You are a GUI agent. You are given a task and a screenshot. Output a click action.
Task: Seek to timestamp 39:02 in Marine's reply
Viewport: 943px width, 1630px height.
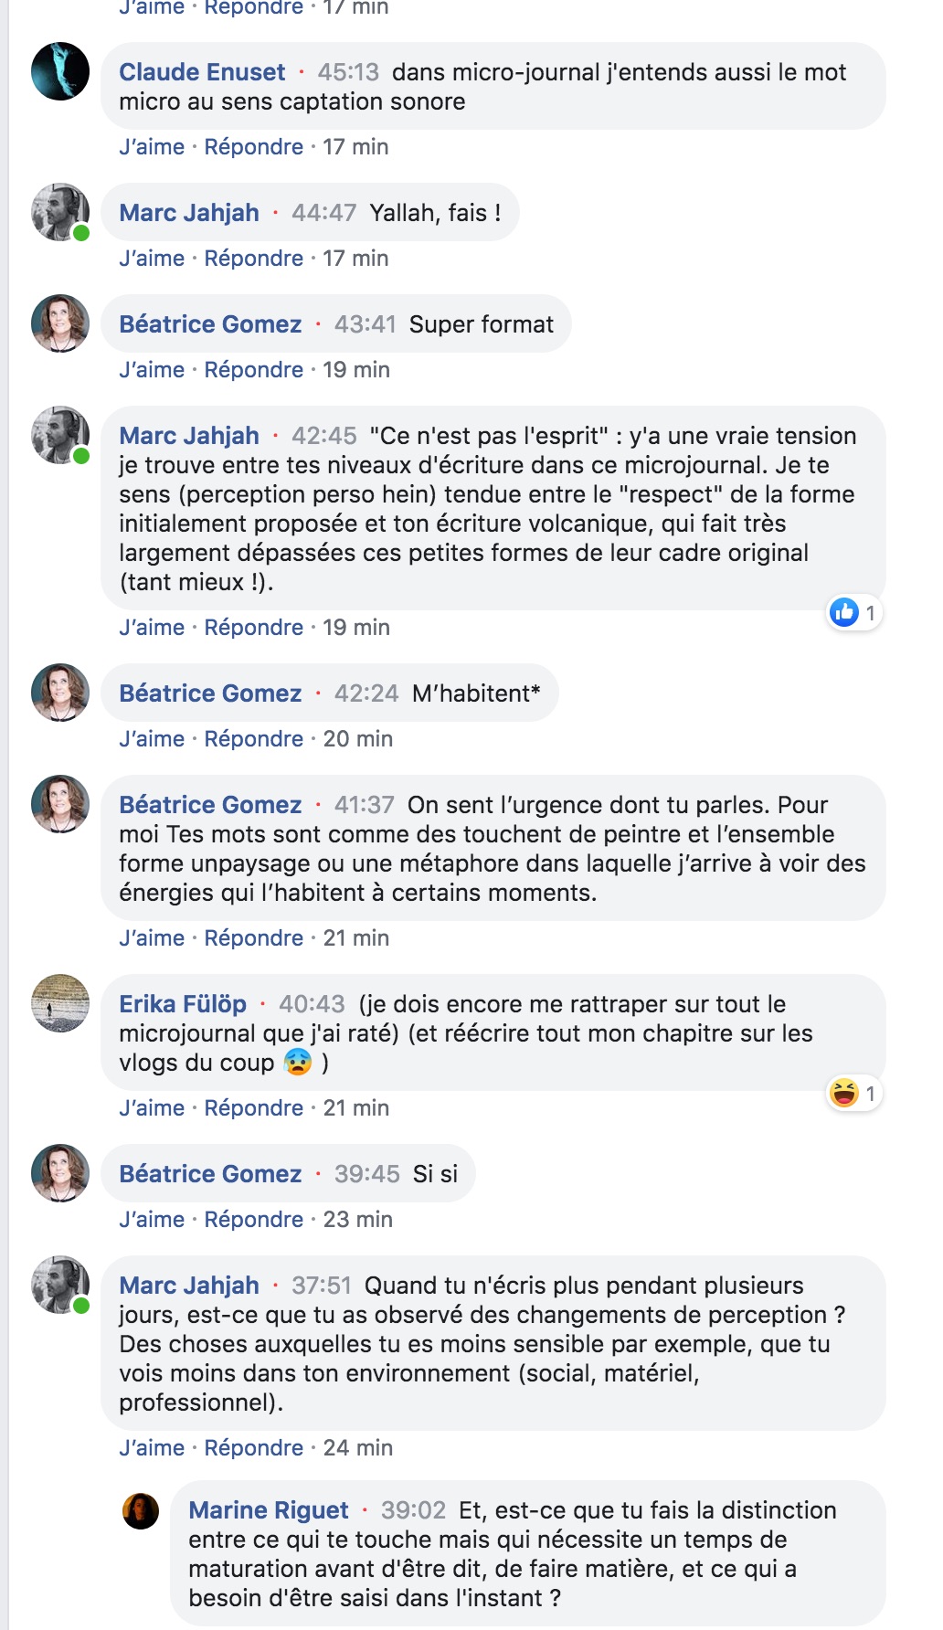coord(413,1510)
